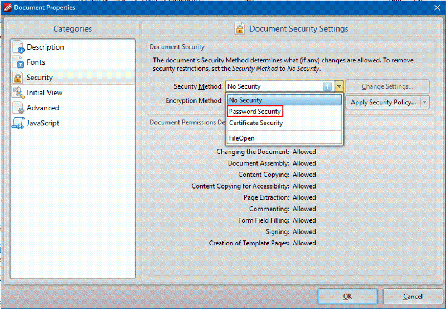Screen dimensions: 446x309
Task: Open the Initial View category label
Action: click(x=45, y=93)
